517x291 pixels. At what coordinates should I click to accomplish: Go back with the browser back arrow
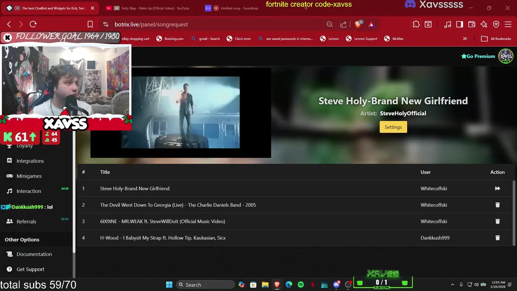(9, 24)
